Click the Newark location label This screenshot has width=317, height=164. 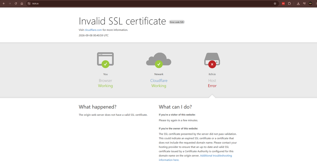tap(159, 74)
